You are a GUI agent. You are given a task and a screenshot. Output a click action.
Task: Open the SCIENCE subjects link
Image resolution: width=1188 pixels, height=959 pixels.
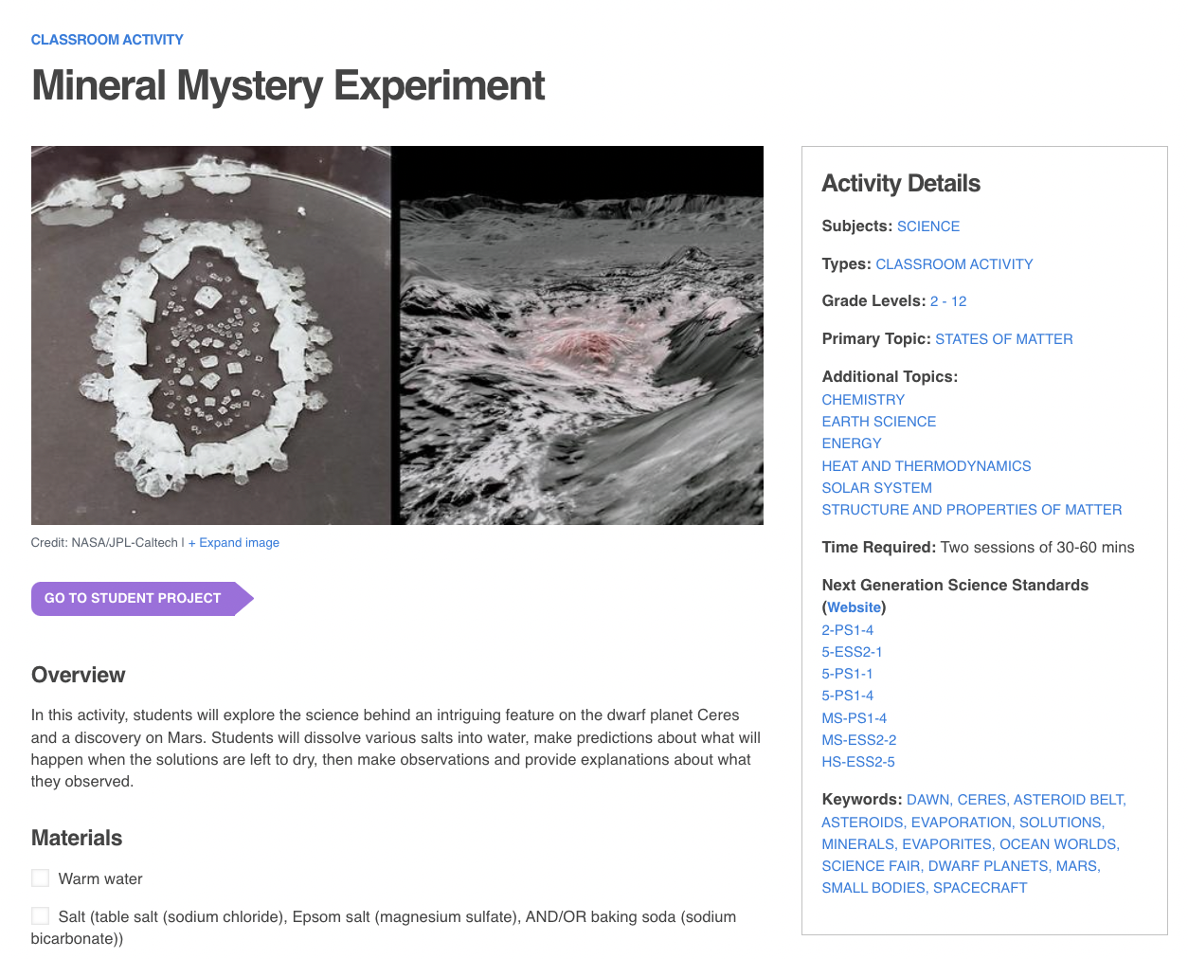click(x=927, y=226)
